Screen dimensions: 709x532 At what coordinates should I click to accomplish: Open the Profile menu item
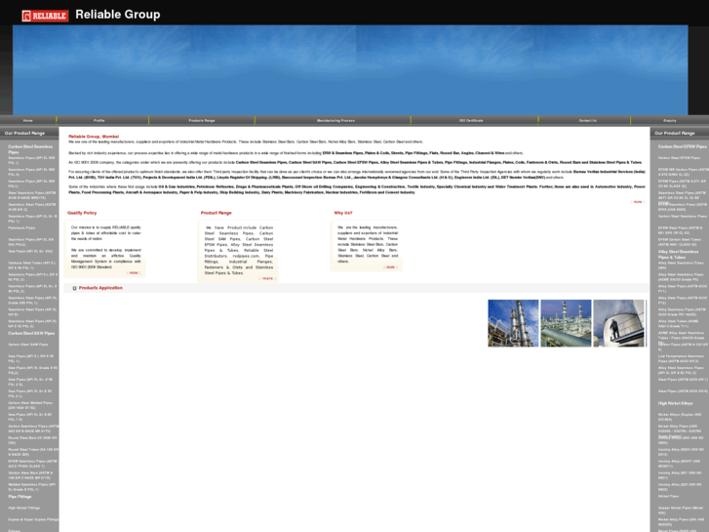pyautogui.click(x=99, y=120)
